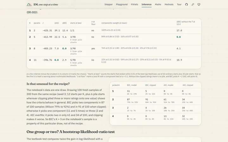Click 'Is that unusual for the recipe?' heading
Image resolution: width=228 pixels, height=142 pixels.
(48, 84)
